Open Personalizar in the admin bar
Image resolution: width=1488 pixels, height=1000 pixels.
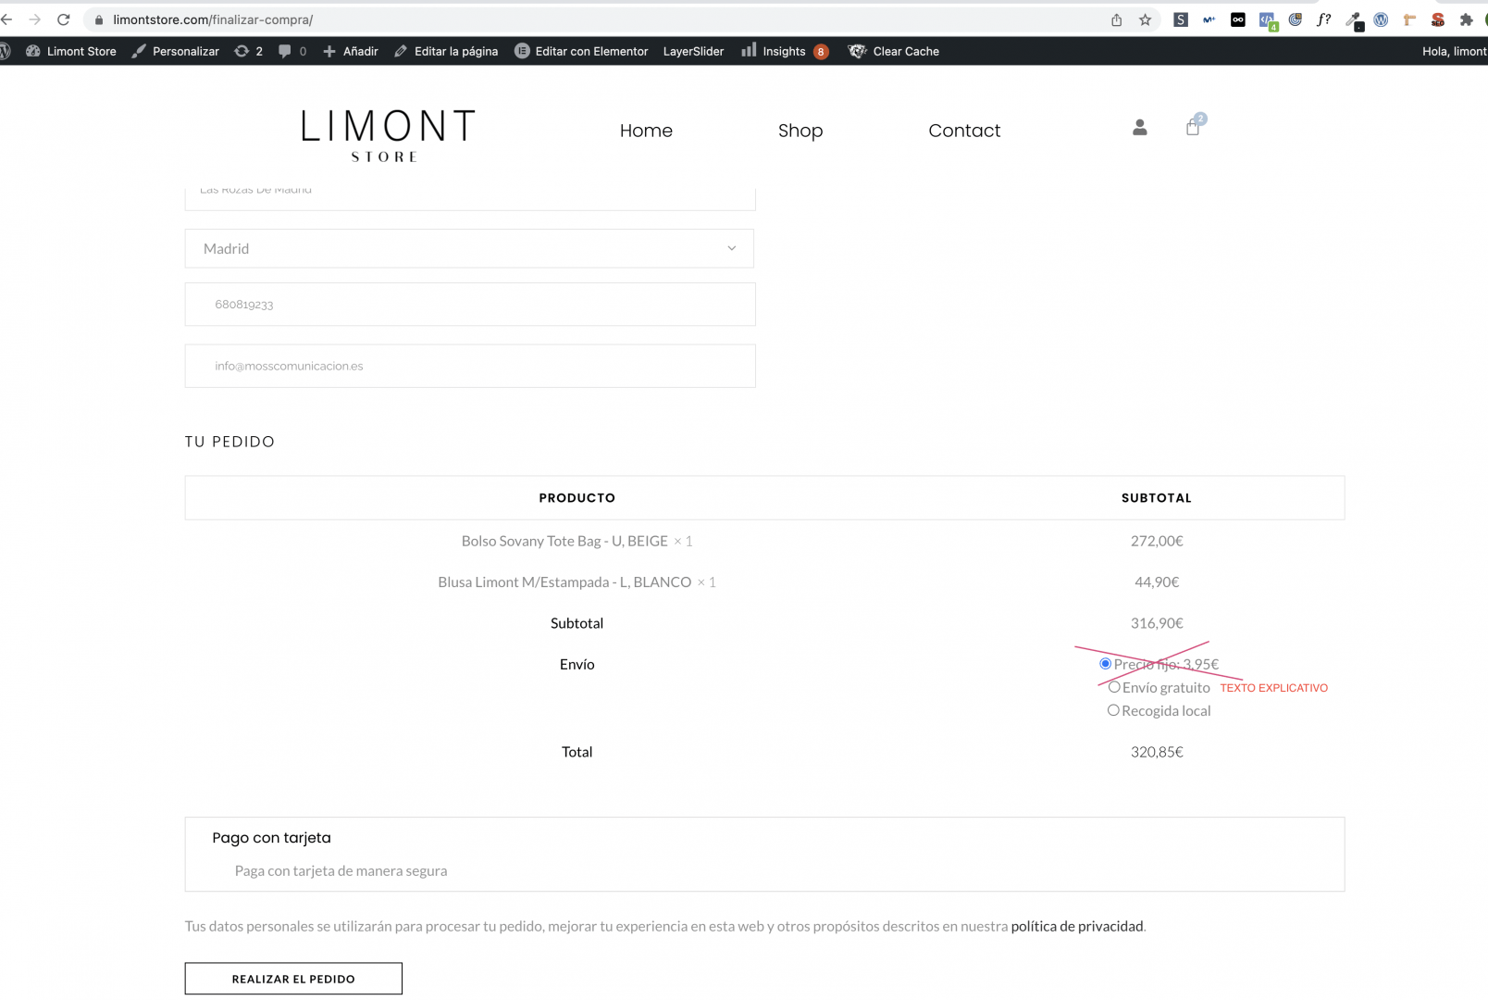[x=176, y=51]
